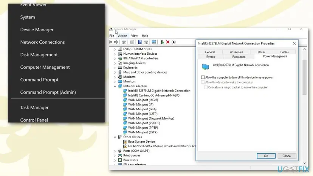The height and width of the screenshot is (176, 313).
Task: Click the HP hs2350 HSPA+ device warning icon
Action: coord(125,146)
